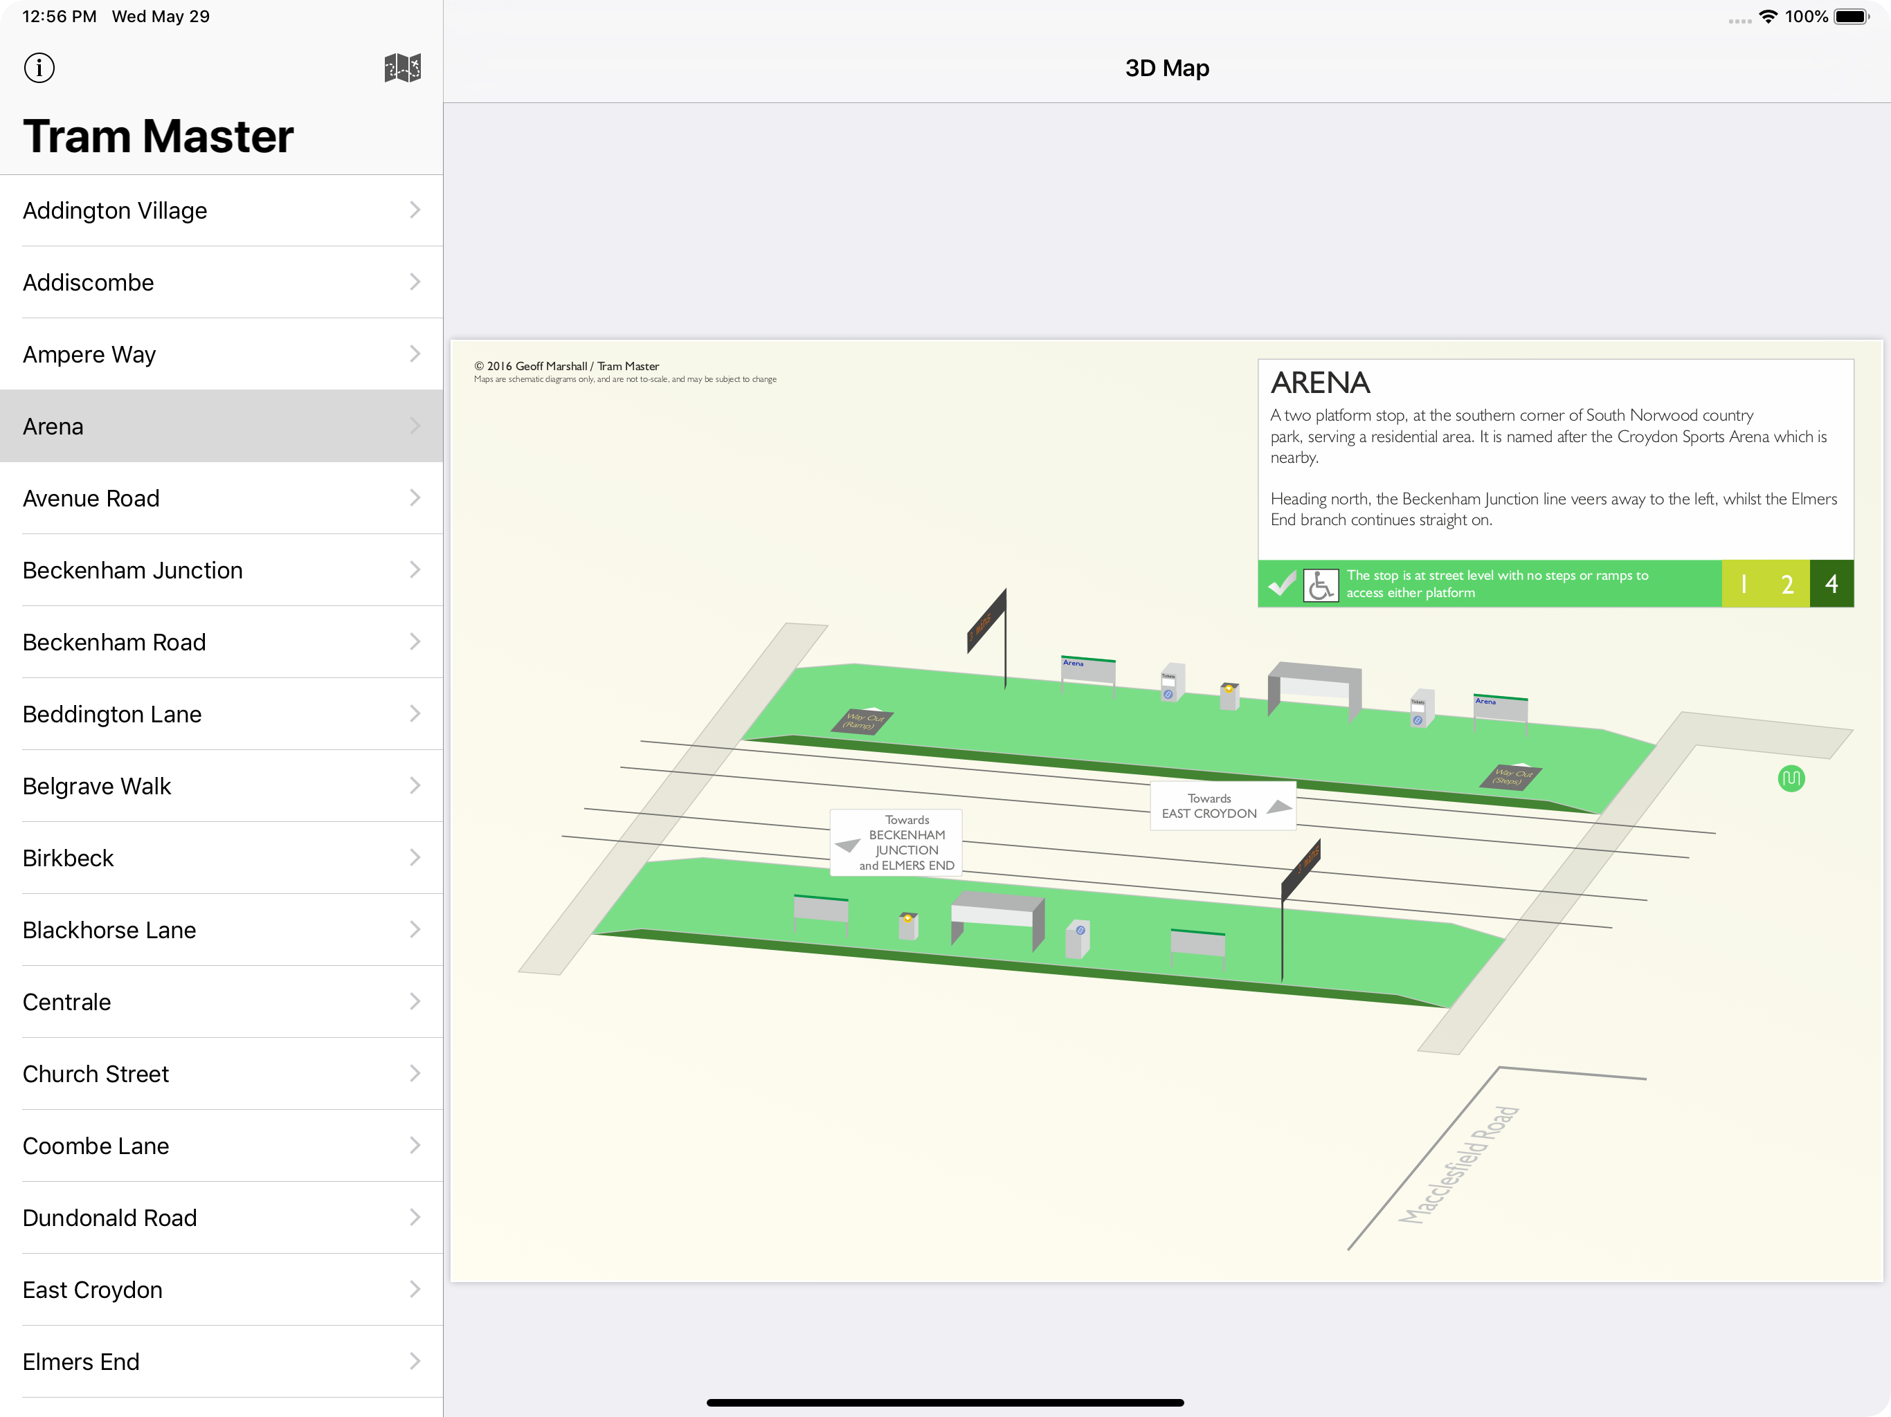Screen dimensions: 1891x1417
Task: Select zone 4 dark green swatch
Action: click(x=1831, y=584)
